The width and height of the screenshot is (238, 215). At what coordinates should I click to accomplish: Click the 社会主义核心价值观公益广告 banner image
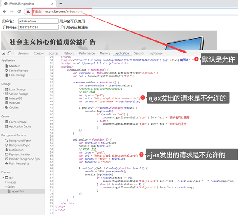[x=109, y=40]
